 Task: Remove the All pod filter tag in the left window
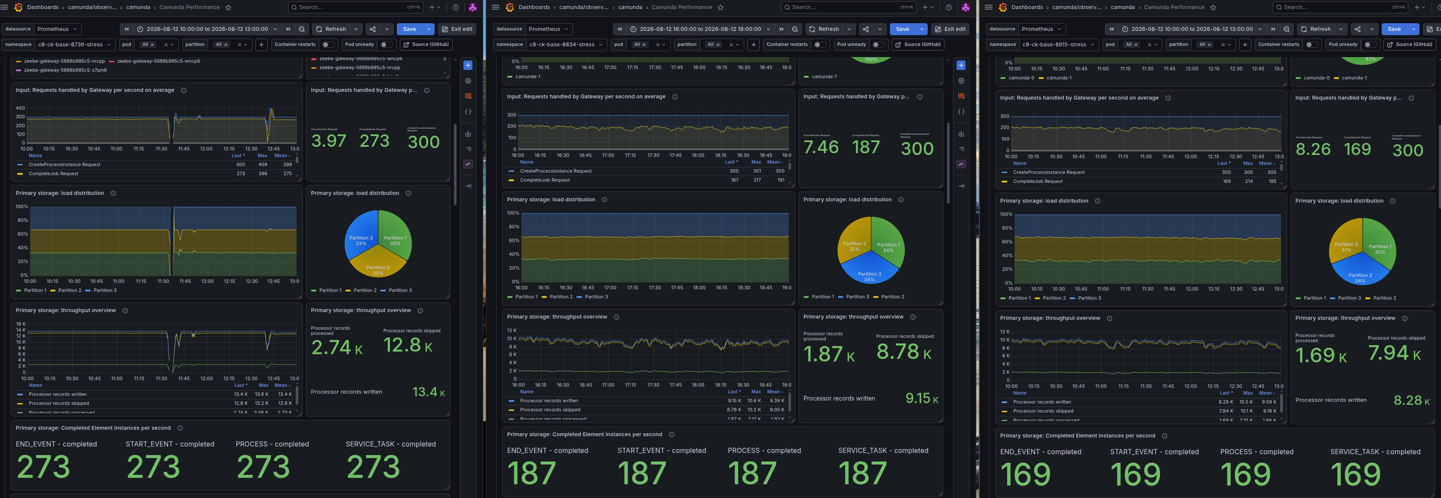coord(152,45)
